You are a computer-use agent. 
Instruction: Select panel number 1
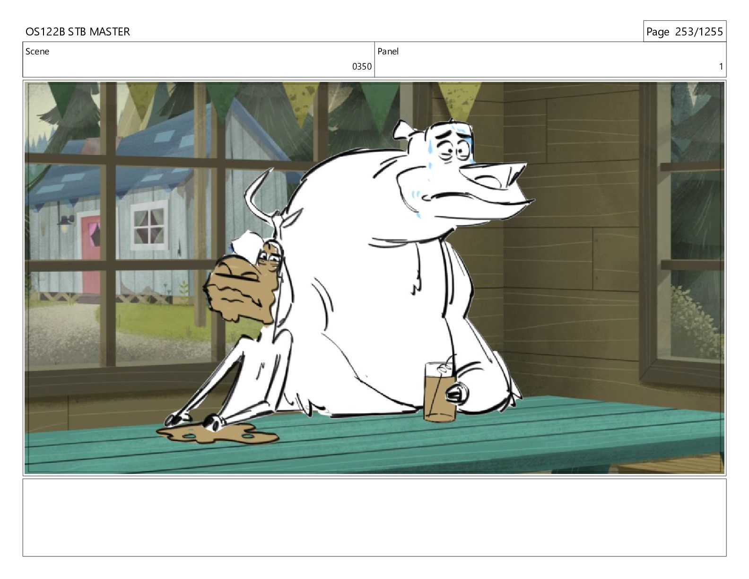tap(721, 67)
